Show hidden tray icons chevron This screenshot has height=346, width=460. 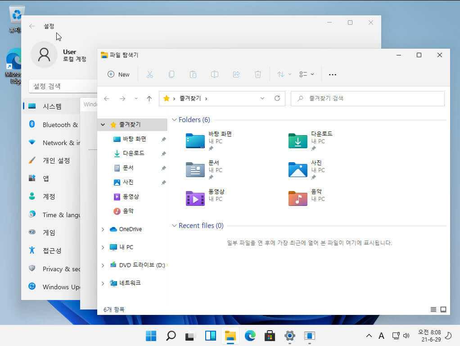tap(369, 336)
